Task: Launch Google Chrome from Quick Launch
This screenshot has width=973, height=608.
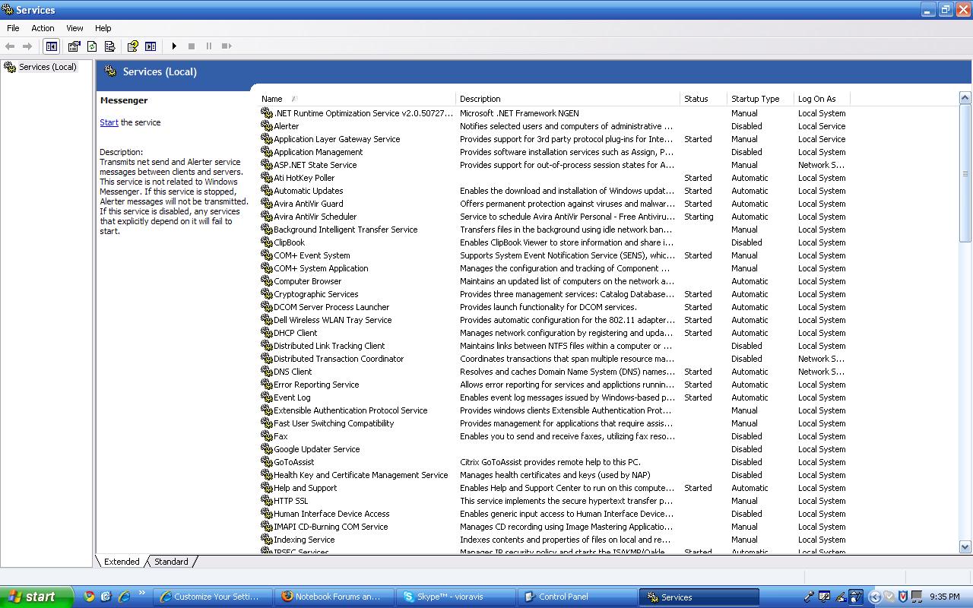Action: coord(89,597)
